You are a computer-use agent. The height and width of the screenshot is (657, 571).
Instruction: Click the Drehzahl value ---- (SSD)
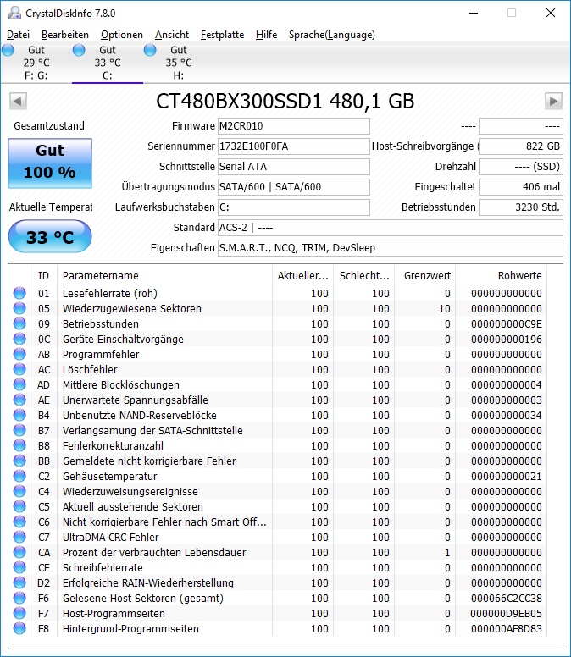521,167
